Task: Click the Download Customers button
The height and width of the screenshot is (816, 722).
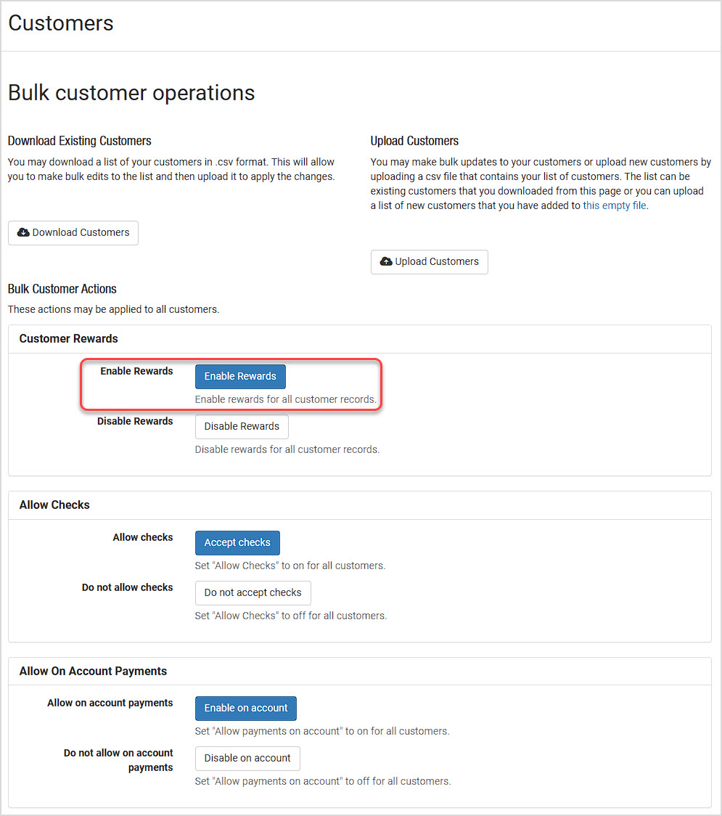Action: point(73,232)
